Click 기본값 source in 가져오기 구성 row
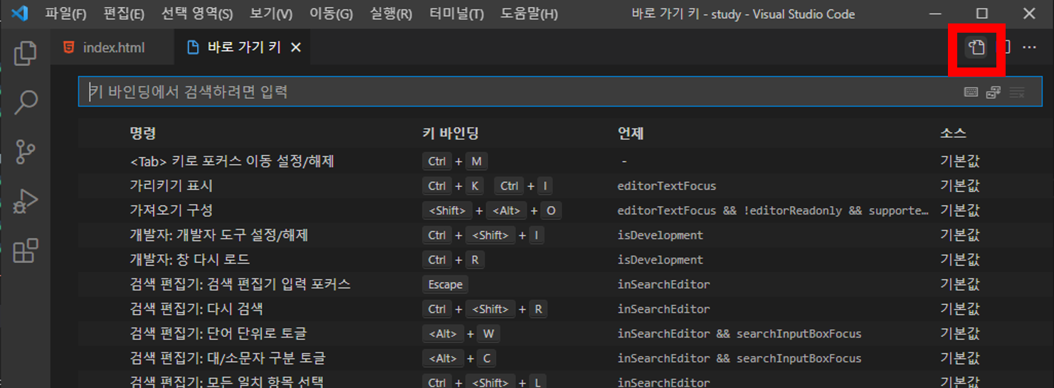This screenshot has height=388, width=1054. [x=960, y=210]
